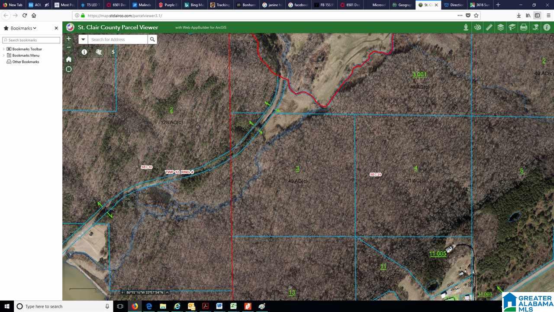Open the search source dropdown arrow

83,39
